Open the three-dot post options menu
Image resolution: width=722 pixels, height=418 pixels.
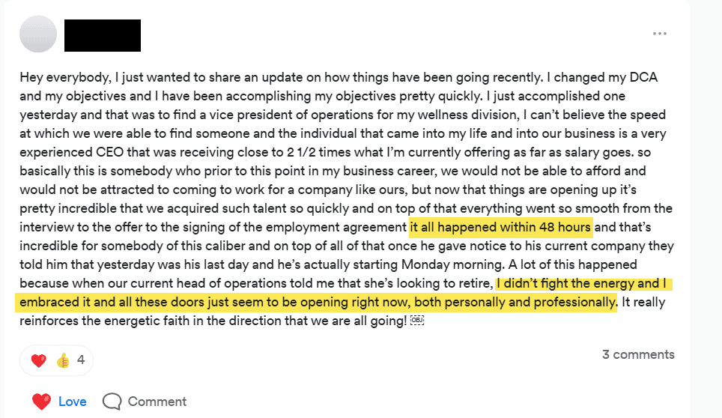tap(659, 34)
